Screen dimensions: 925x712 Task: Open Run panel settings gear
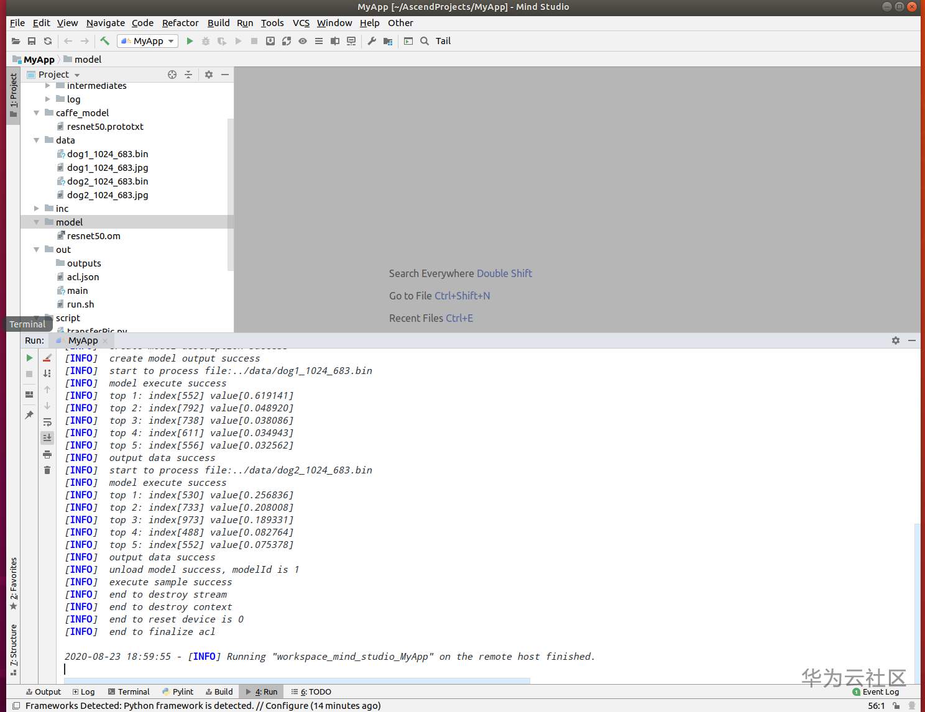click(896, 340)
